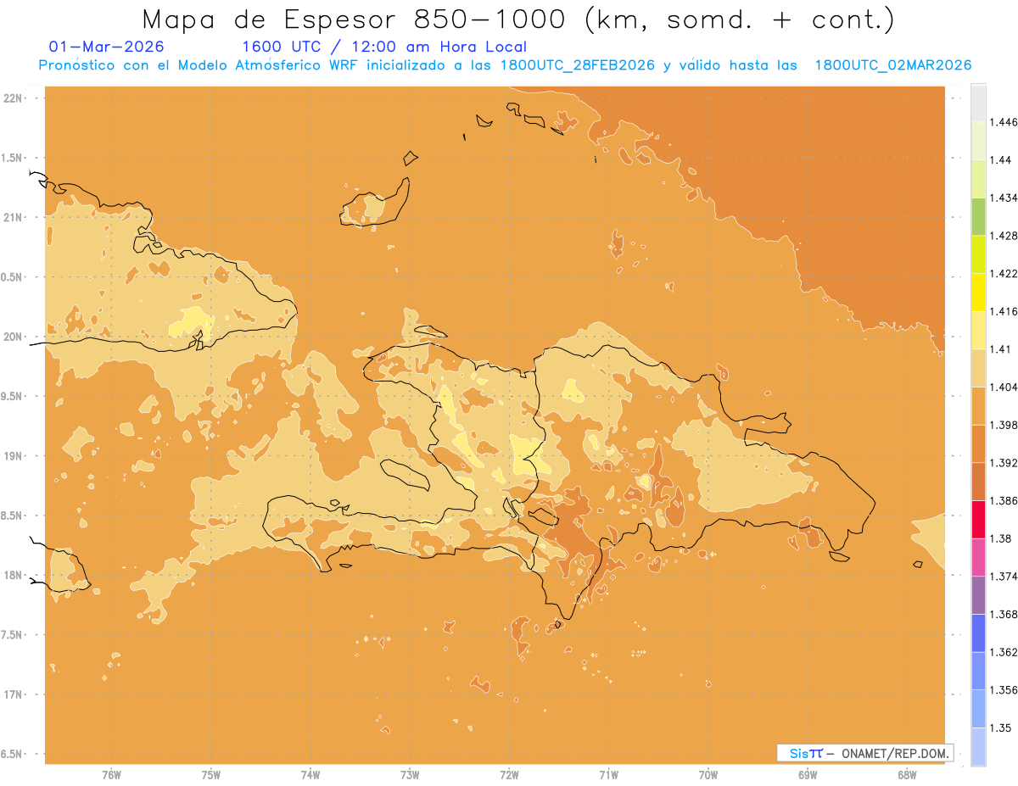
Task: Click the longitude label '74W'
Action: 310,775
